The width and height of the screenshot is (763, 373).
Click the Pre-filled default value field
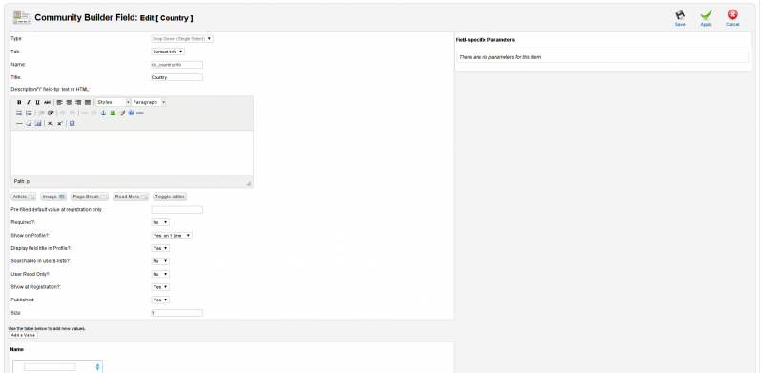coord(176,210)
